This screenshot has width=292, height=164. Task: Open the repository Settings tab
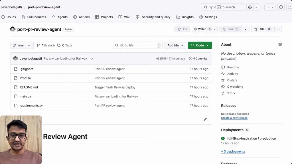pyautogui.click(x=208, y=17)
